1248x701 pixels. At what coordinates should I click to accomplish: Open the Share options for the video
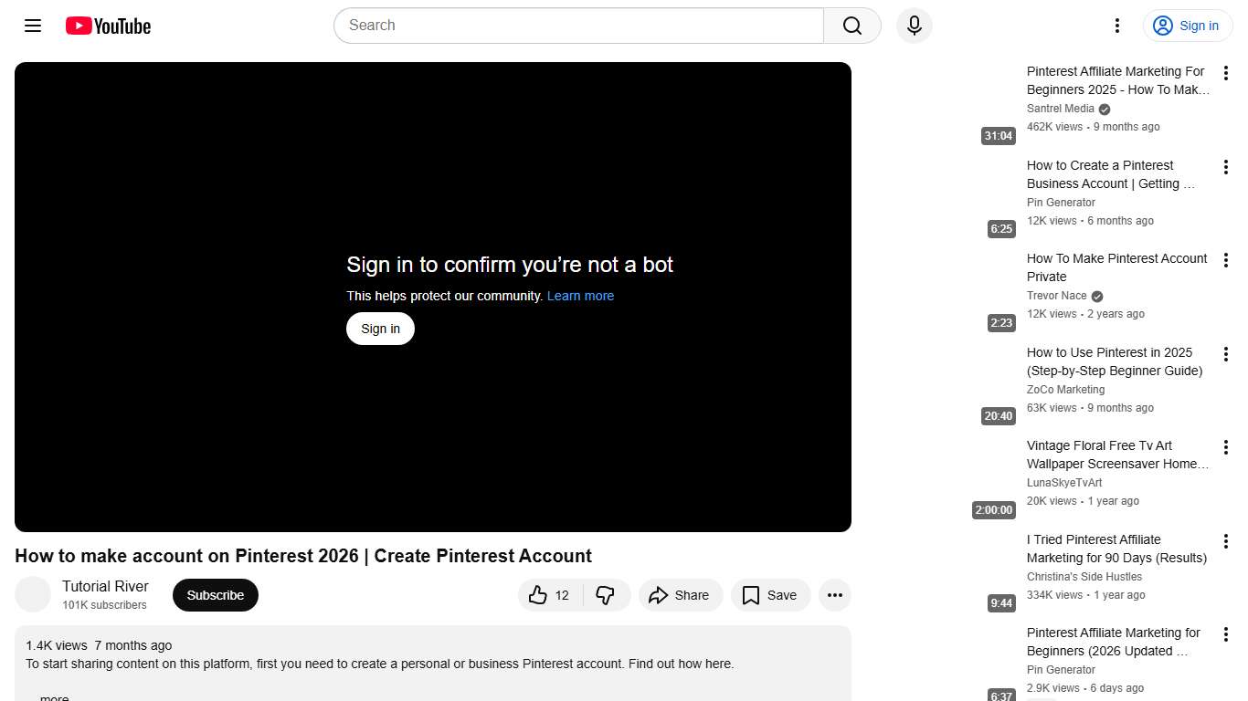pos(680,594)
